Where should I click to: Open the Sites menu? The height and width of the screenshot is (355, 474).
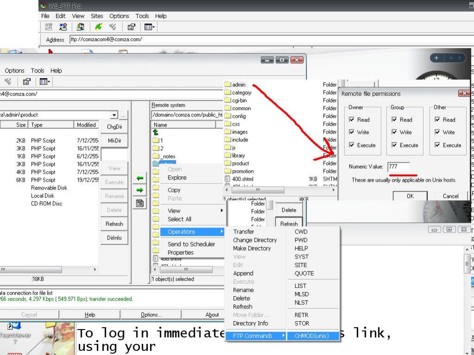pyautogui.click(x=97, y=16)
